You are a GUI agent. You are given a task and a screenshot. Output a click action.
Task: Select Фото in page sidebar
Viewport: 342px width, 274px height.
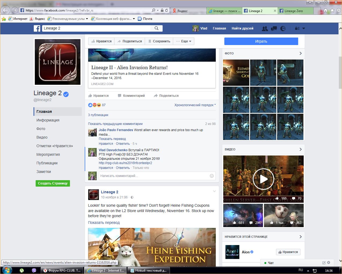coord(41,129)
